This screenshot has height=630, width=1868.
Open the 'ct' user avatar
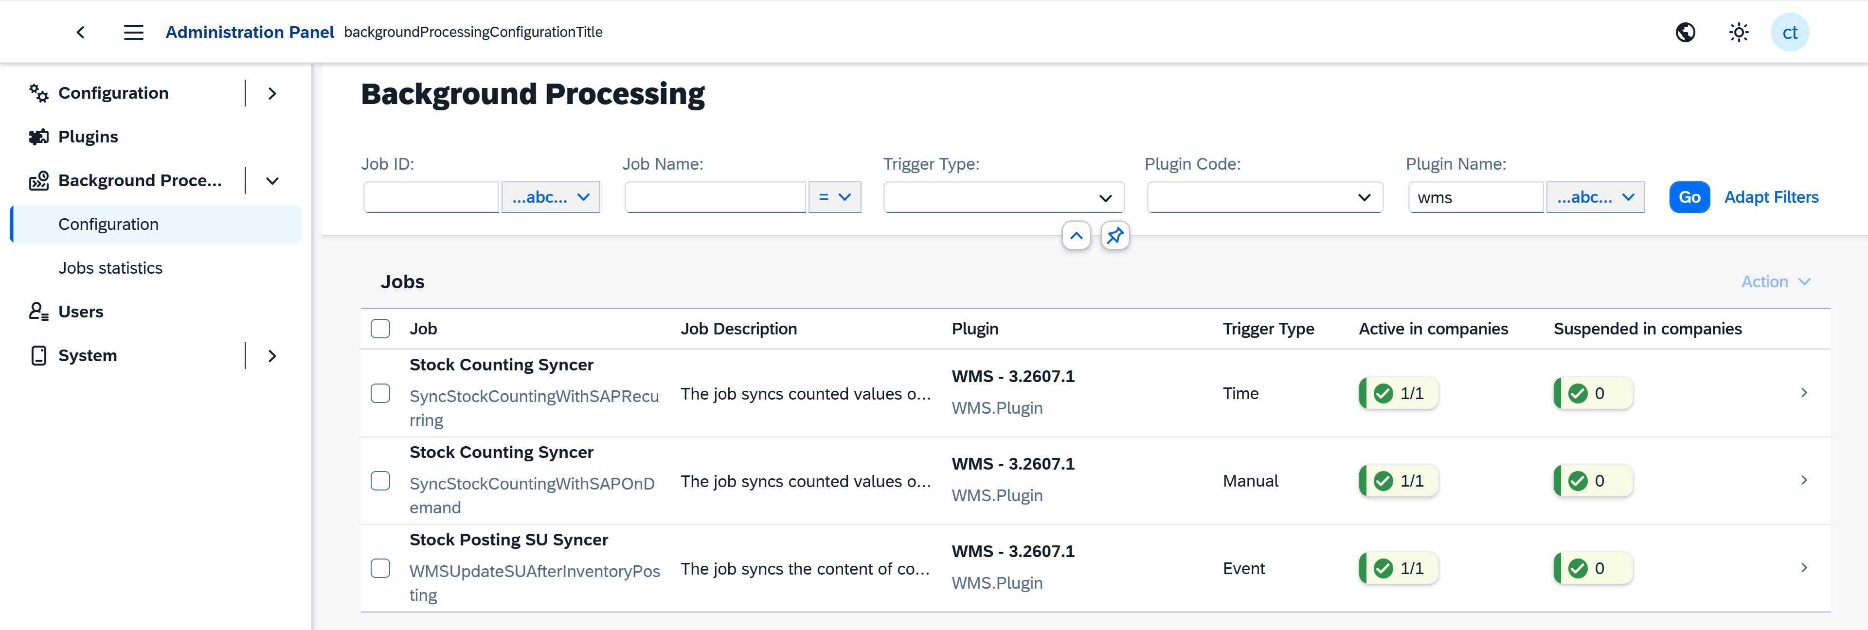point(1790,32)
